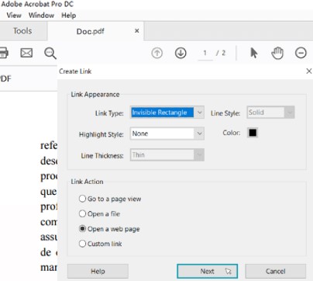Open the Line Style dropdown
The image size is (313, 281).
(x=270, y=113)
